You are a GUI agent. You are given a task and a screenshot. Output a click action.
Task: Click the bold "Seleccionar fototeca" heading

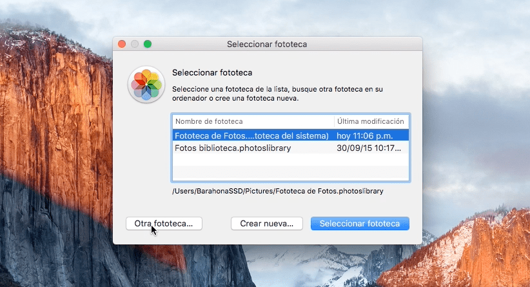(x=212, y=73)
